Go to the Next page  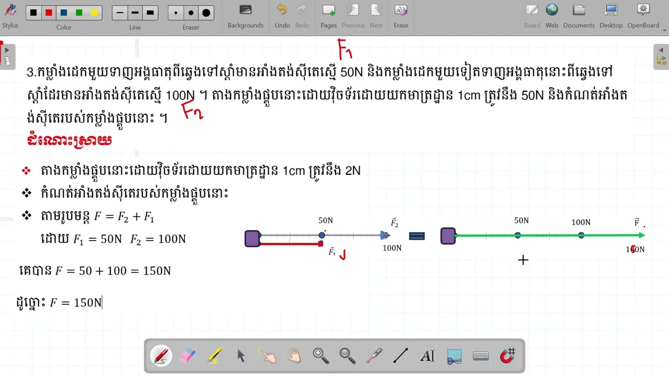(x=376, y=16)
